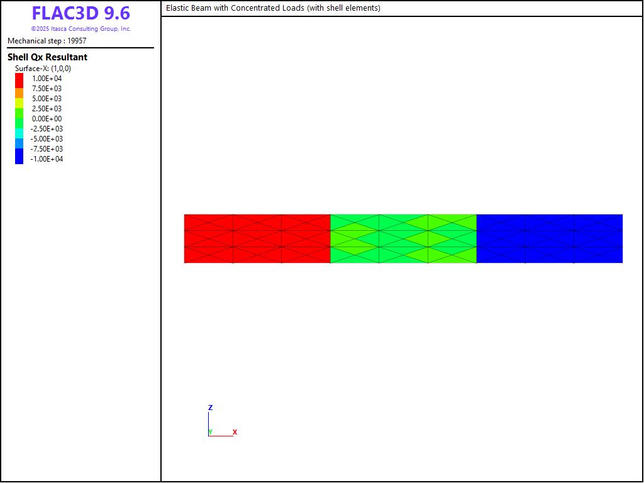Viewport: 644px width, 483px height.
Task: Click the Shell Qx Resultant legend heading
Action: 47,57
